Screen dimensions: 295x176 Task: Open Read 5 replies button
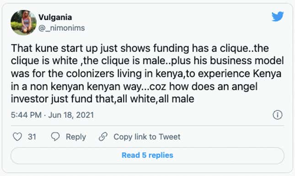147,155
